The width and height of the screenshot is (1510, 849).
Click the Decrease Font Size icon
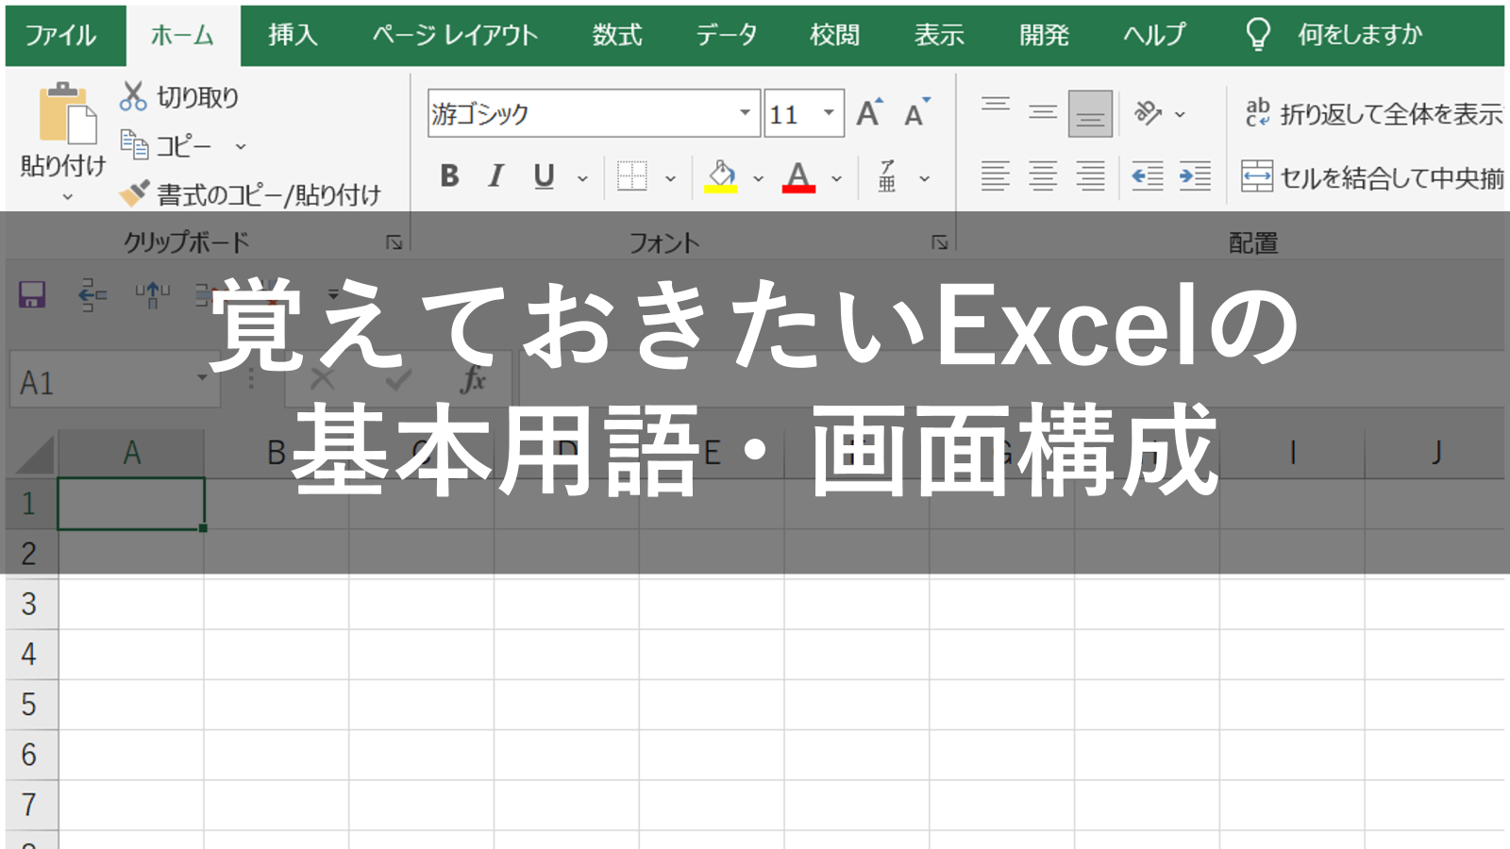coord(915,113)
